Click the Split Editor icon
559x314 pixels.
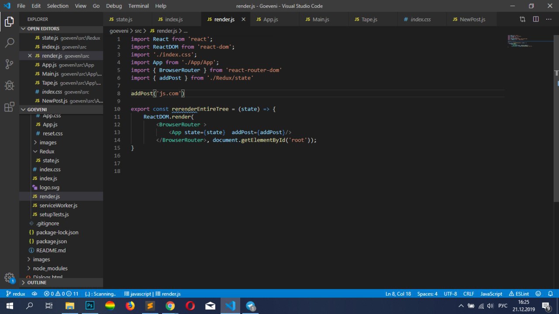[536, 19]
